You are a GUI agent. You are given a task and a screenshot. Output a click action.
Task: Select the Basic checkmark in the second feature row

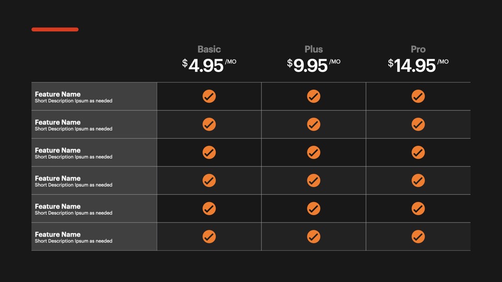[209, 124]
